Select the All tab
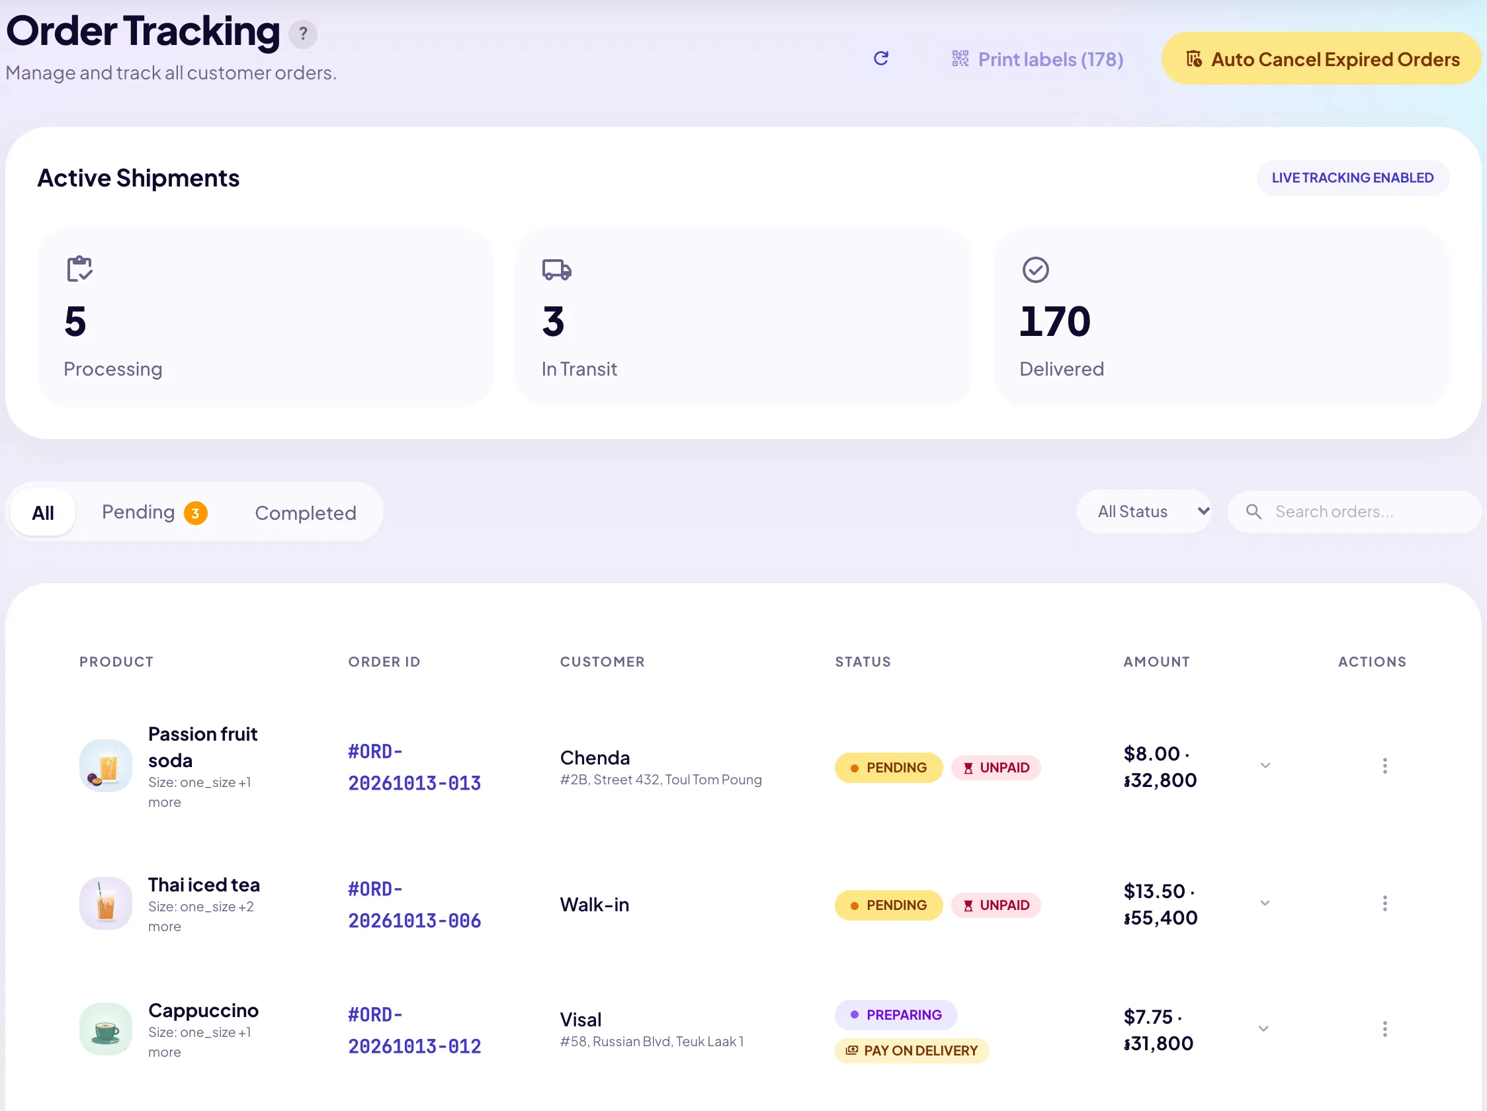 (x=43, y=513)
